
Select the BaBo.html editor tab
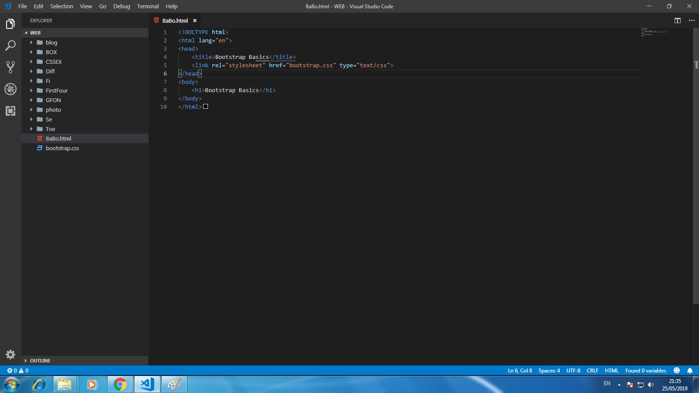(175, 21)
